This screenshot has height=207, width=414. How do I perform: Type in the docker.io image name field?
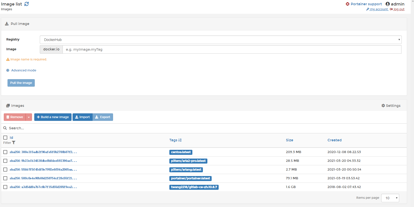coord(232,49)
